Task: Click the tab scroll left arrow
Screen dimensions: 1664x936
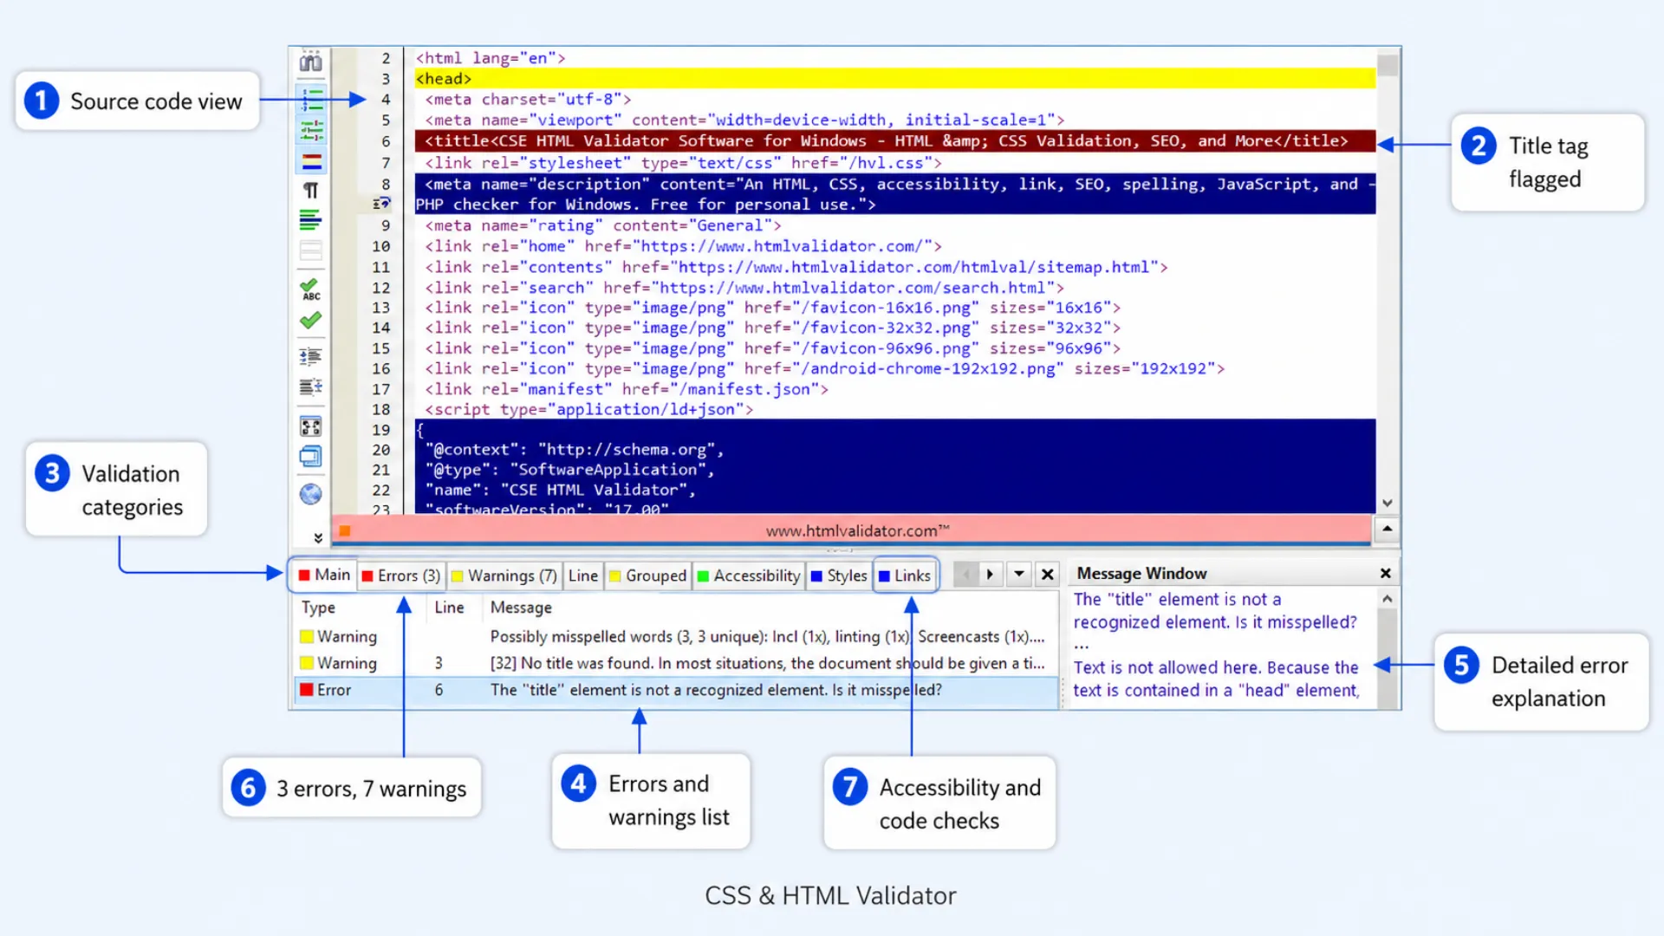Action: 965,574
